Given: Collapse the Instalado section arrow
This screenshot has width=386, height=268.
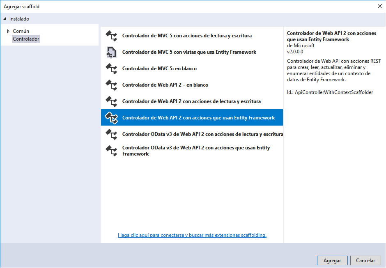Looking at the screenshot, I should (x=5, y=19).
